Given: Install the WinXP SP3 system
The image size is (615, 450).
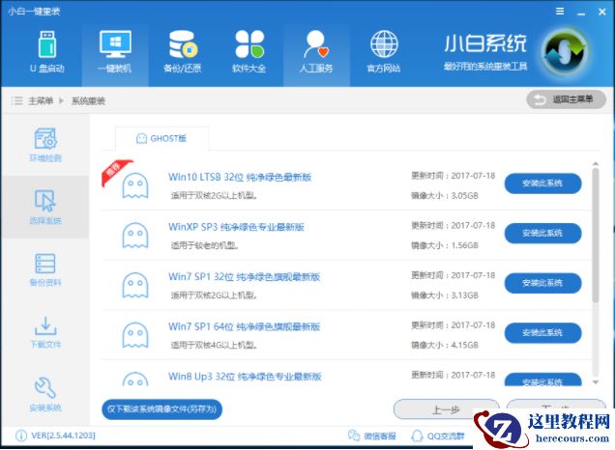Looking at the screenshot, I should tap(542, 233).
